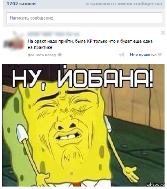Click the megaphone share icon on the post
The width and height of the screenshot is (167, 189).
[x=121, y=55]
